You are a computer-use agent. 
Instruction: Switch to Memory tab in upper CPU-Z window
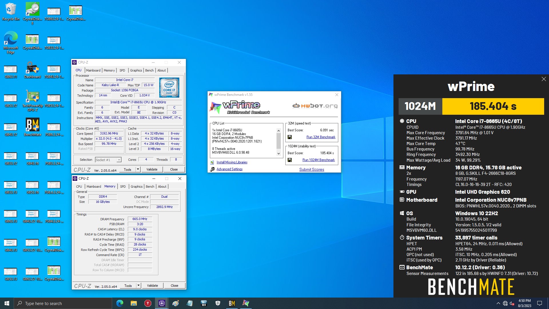coord(109,70)
